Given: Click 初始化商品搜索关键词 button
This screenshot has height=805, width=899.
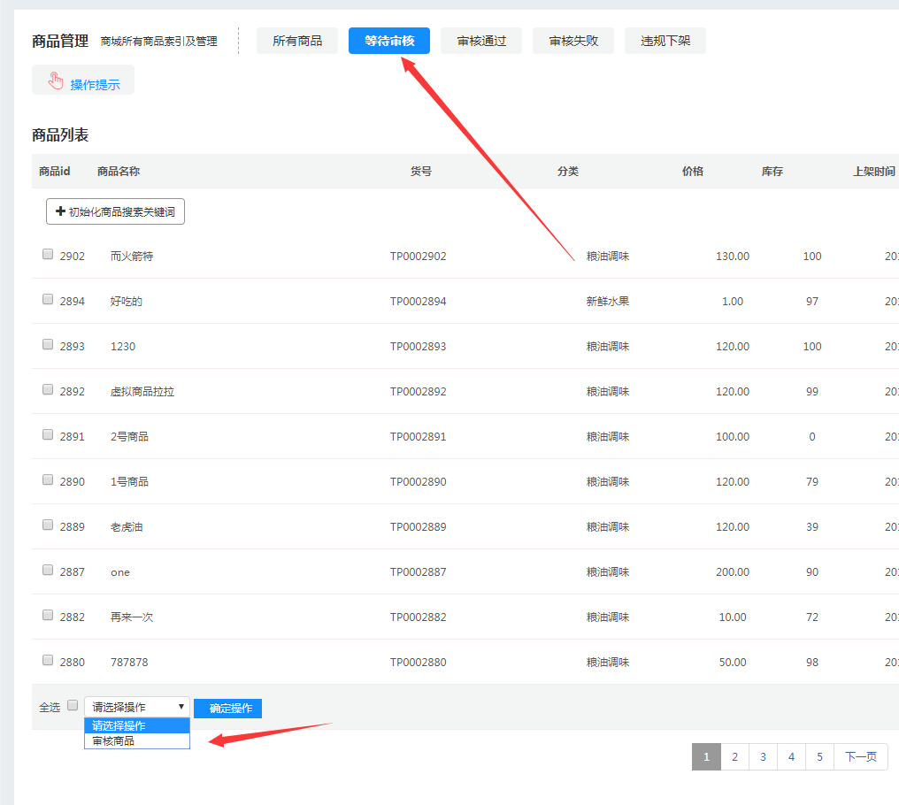Looking at the screenshot, I should (115, 211).
